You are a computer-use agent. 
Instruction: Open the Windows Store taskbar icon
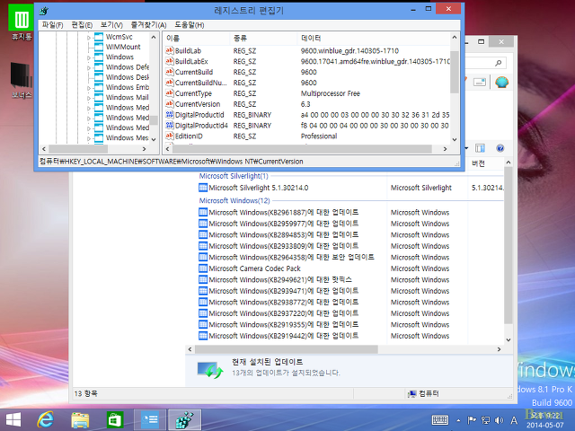click(x=114, y=419)
